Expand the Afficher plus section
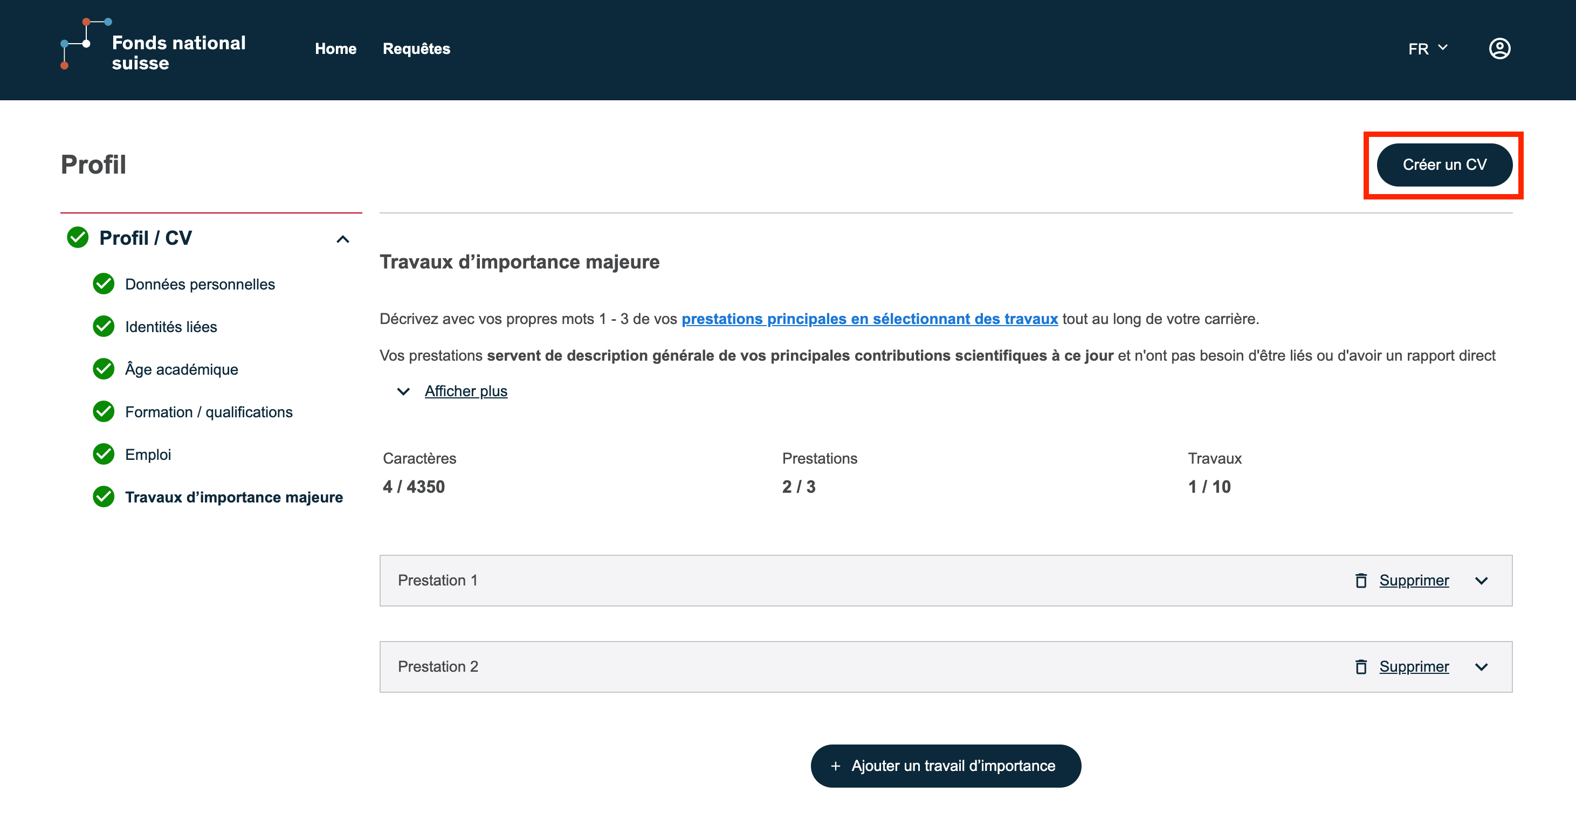Screen dimensions: 1576x827 pyautogui.click(x=466, y=391)
